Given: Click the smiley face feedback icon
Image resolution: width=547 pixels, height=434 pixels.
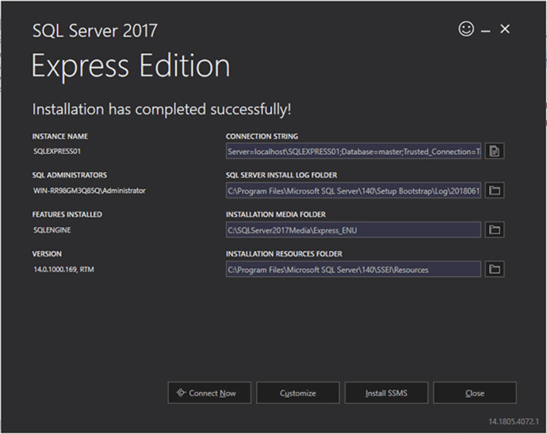Looking at the screenshot, I should click(466, 29).
